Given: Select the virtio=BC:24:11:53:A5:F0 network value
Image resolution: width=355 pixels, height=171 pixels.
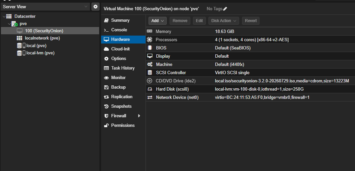Looking at the screenshot, I should (x=262, y=98).
